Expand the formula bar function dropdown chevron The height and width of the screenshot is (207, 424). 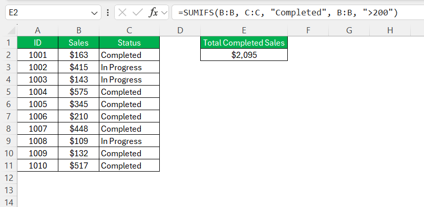point(164,13)
